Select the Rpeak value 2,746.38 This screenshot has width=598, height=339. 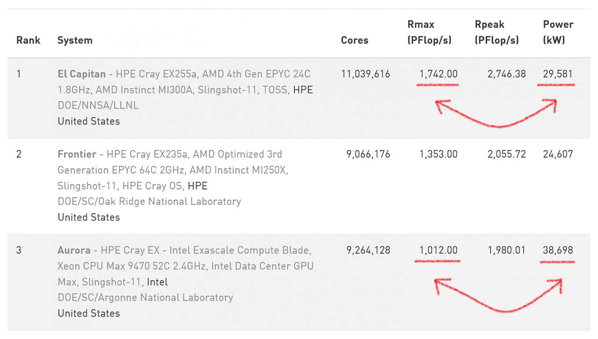(506, 74)
